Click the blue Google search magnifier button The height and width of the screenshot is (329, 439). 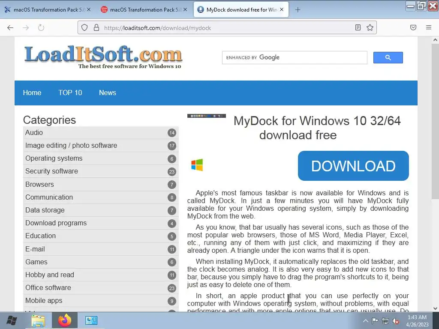coord(388,58)
